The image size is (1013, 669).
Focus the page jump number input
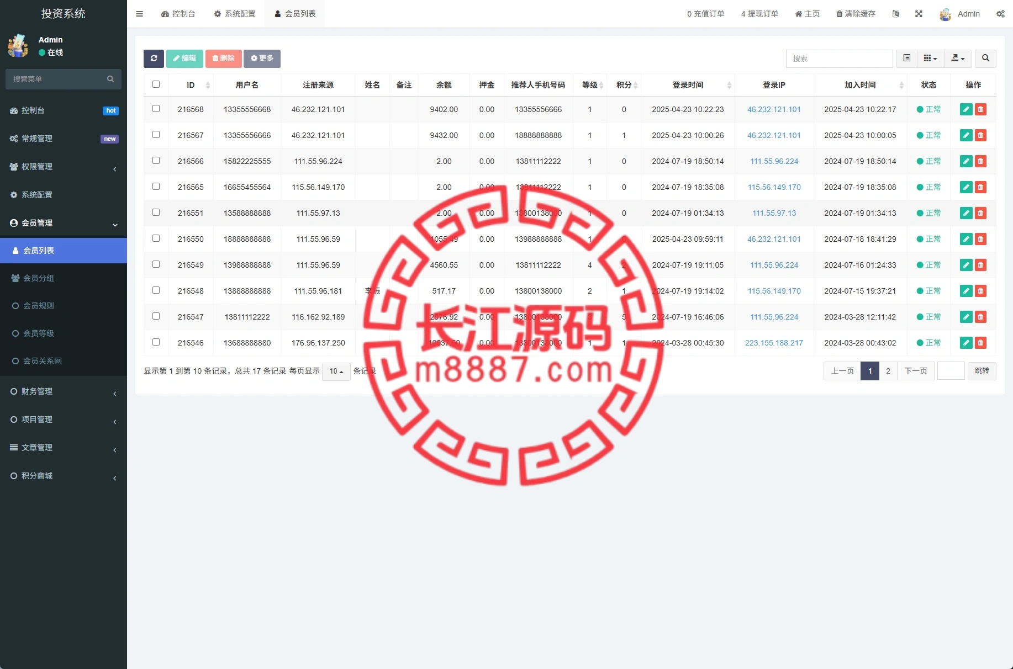tap(951, 371)
